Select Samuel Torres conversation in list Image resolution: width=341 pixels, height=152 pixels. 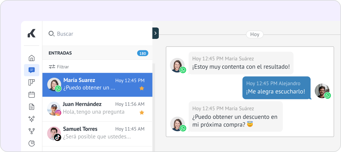pos(98,134)
